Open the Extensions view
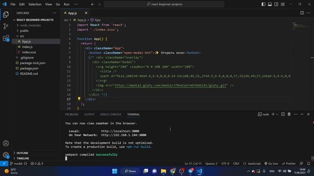This screenshot has height=176, width=314. point(6,38)
